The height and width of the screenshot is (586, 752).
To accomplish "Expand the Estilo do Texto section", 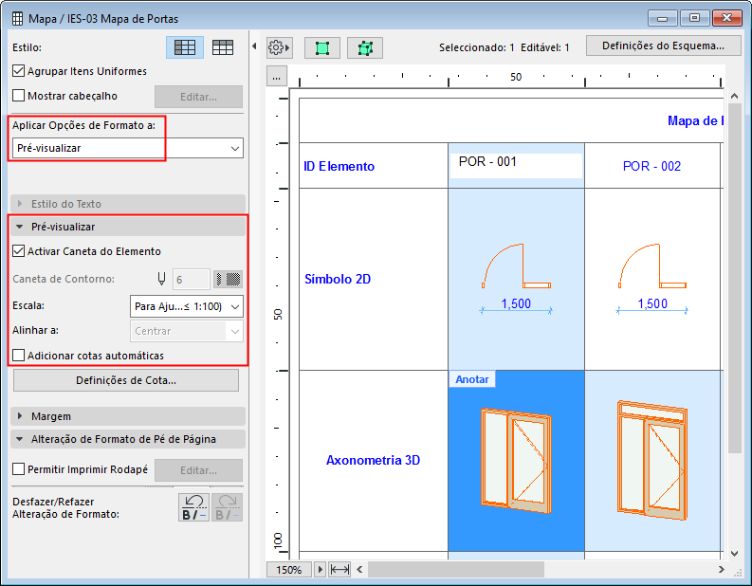I will tap(128, 204).
